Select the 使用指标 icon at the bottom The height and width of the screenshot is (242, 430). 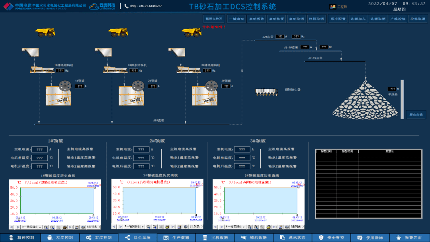point(359,237)
